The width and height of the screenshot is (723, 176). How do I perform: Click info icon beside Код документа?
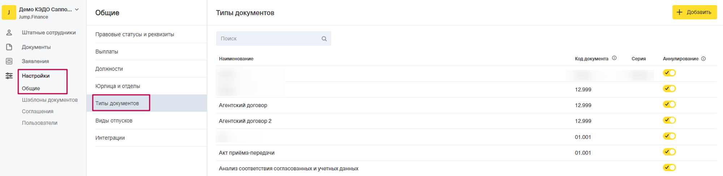(x=614, y=58)
